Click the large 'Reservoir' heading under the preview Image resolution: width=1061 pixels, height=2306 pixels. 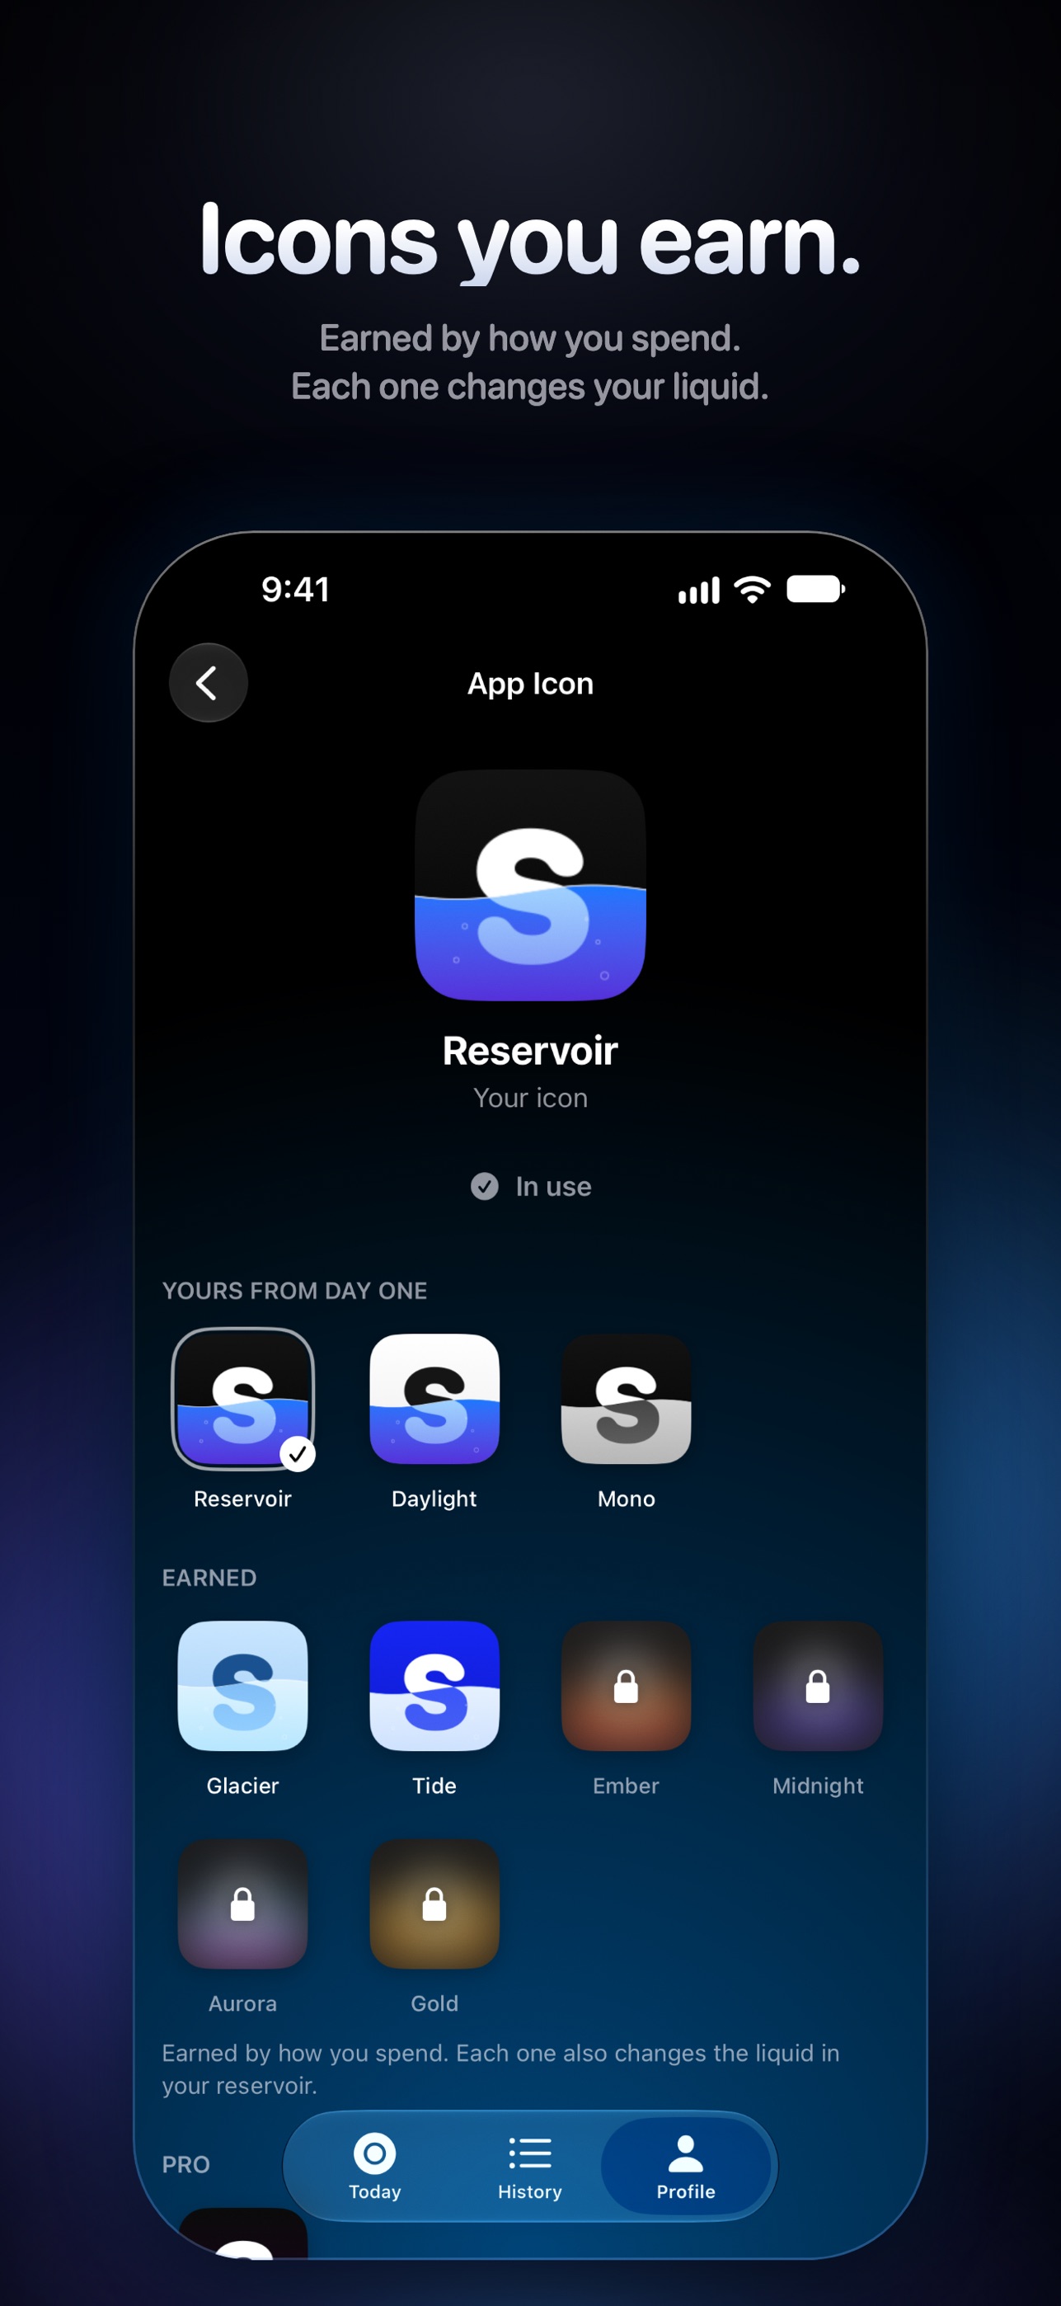(x=531, y=1051)
